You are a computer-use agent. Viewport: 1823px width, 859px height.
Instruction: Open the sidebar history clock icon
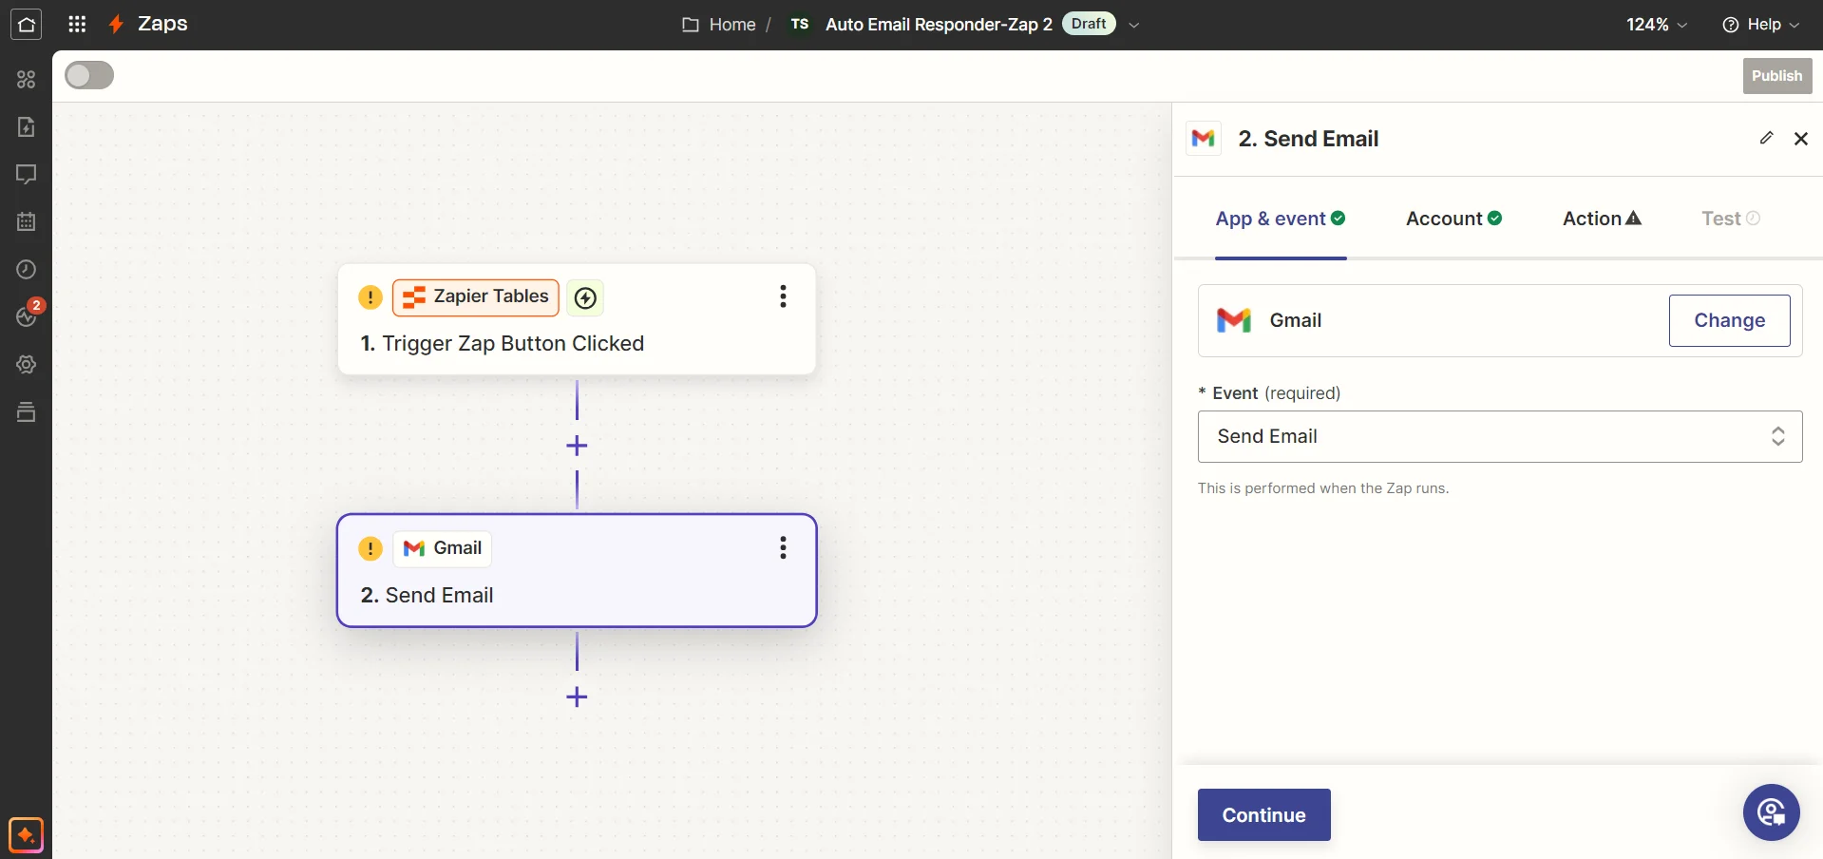tap(26, 270)
